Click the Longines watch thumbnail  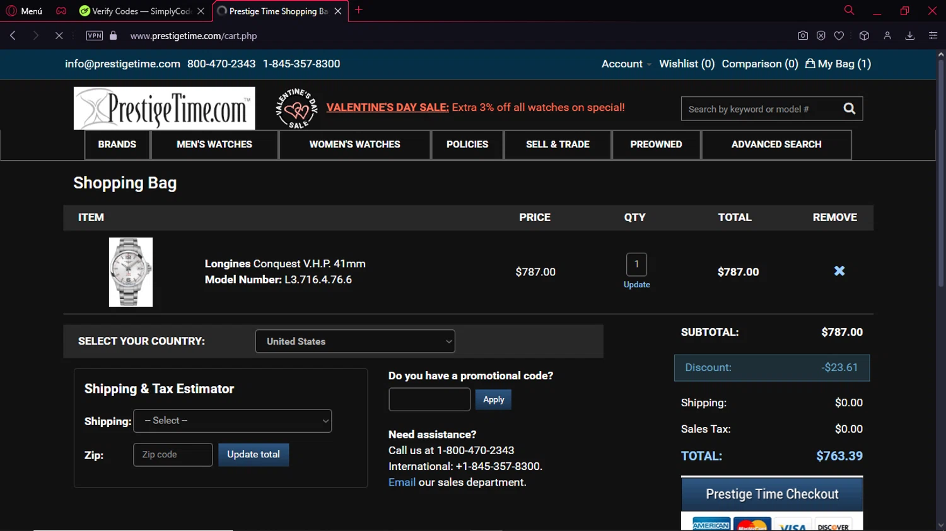click(131, 272)
